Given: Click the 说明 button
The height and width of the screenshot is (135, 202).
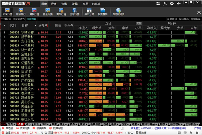Looking at the screenshot, I should pos(139,23).
